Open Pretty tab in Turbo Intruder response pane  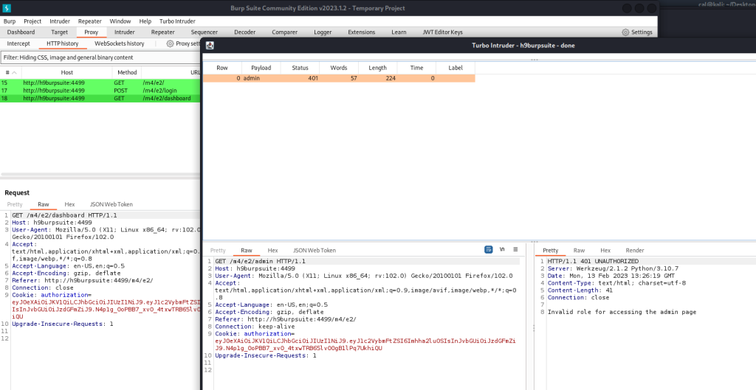(x=550, y=251)
